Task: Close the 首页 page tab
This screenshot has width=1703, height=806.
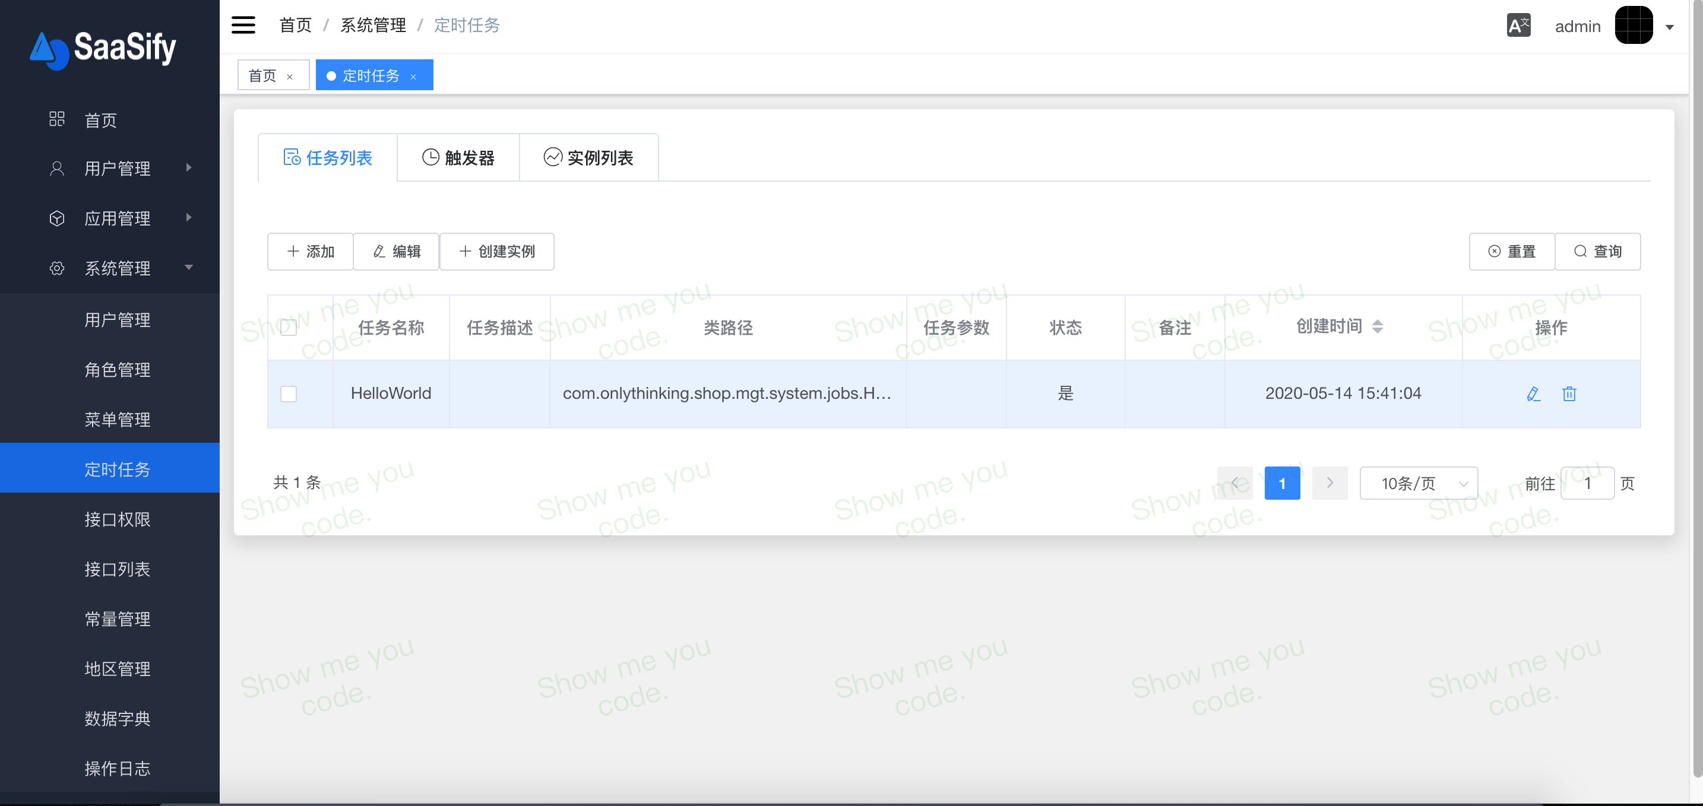Action: coord(290,77)
